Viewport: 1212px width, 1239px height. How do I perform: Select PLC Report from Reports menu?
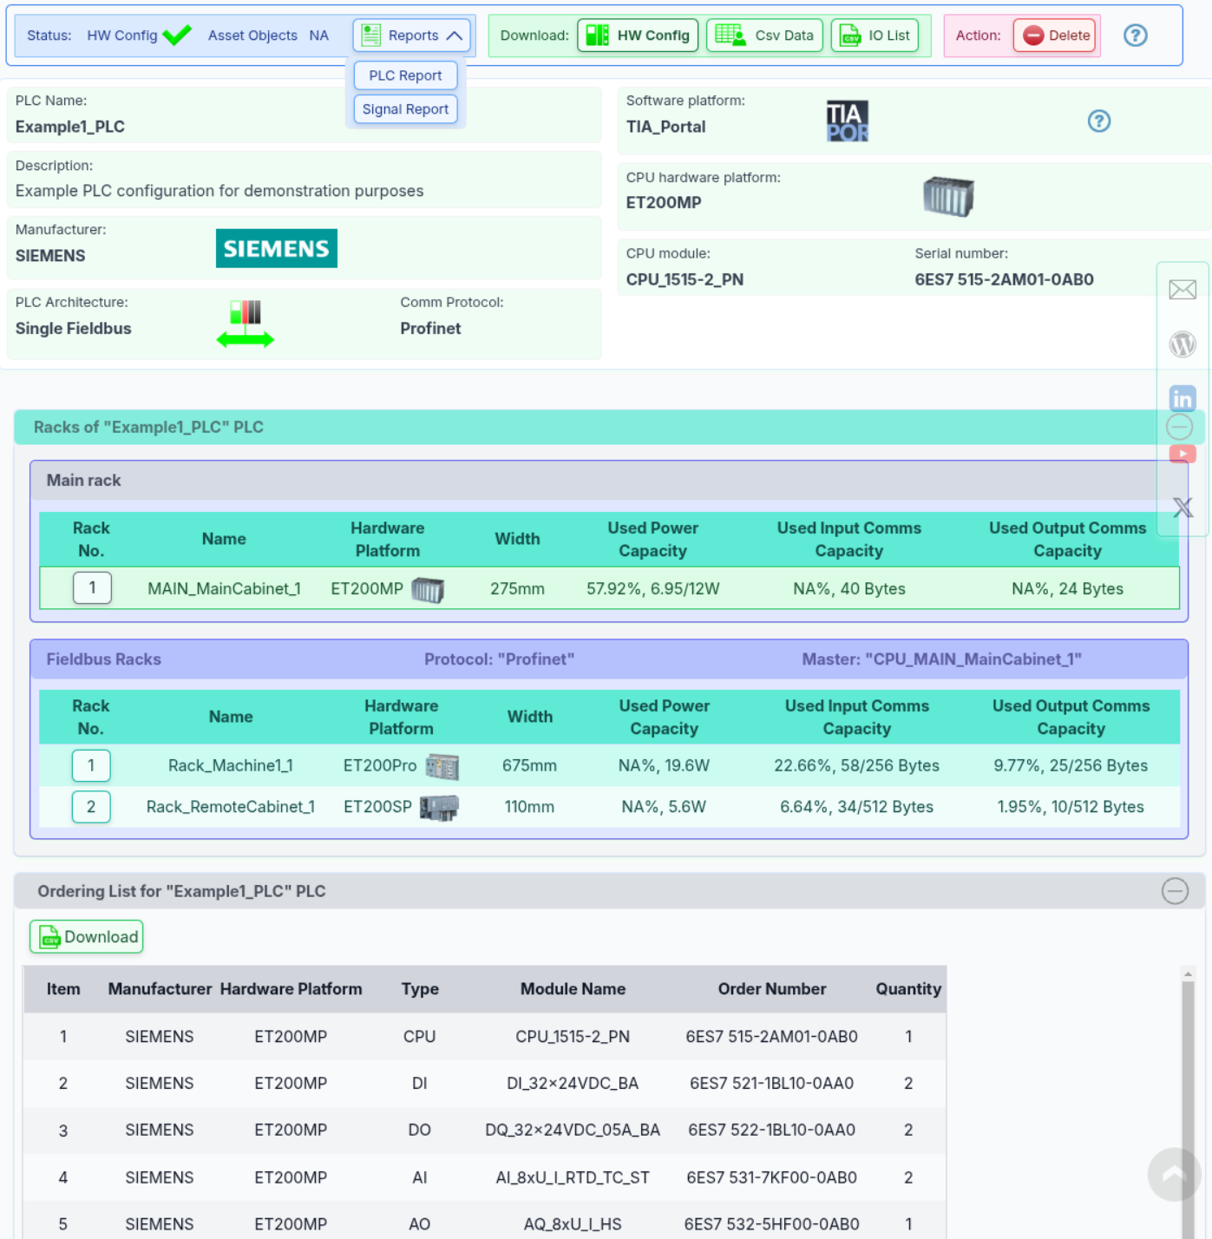click(x=405, y=76)
